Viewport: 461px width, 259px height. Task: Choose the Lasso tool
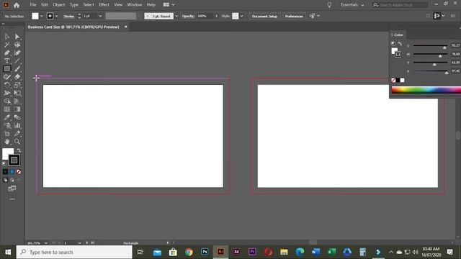17,45
